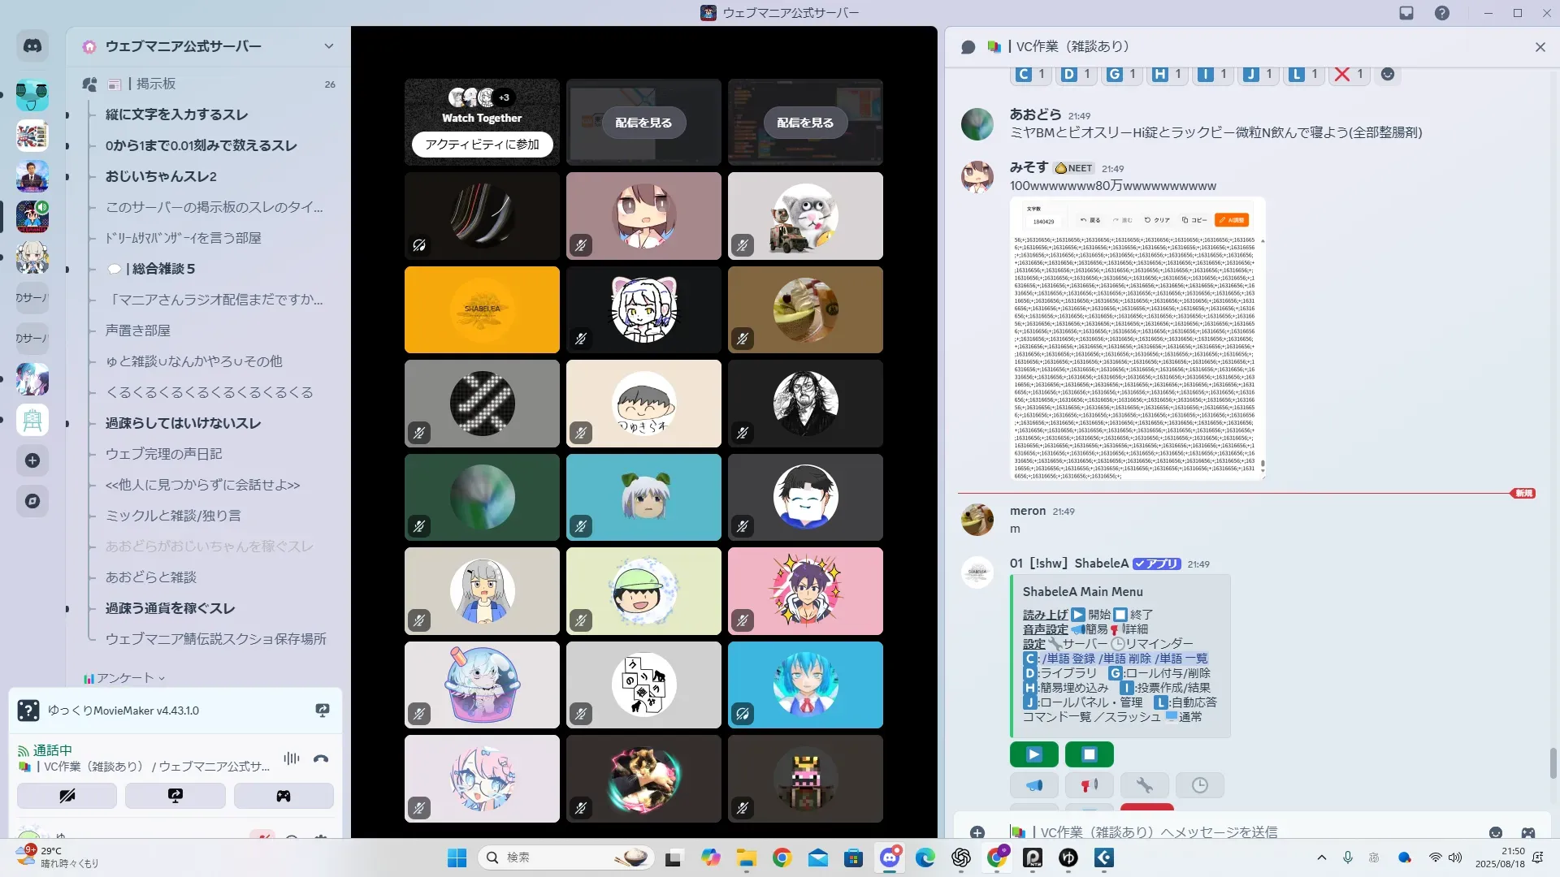1560x877 pixels.
Task: Expand the ウェブマニア公式サーバー server menu
Action: (x=328, y=46)
